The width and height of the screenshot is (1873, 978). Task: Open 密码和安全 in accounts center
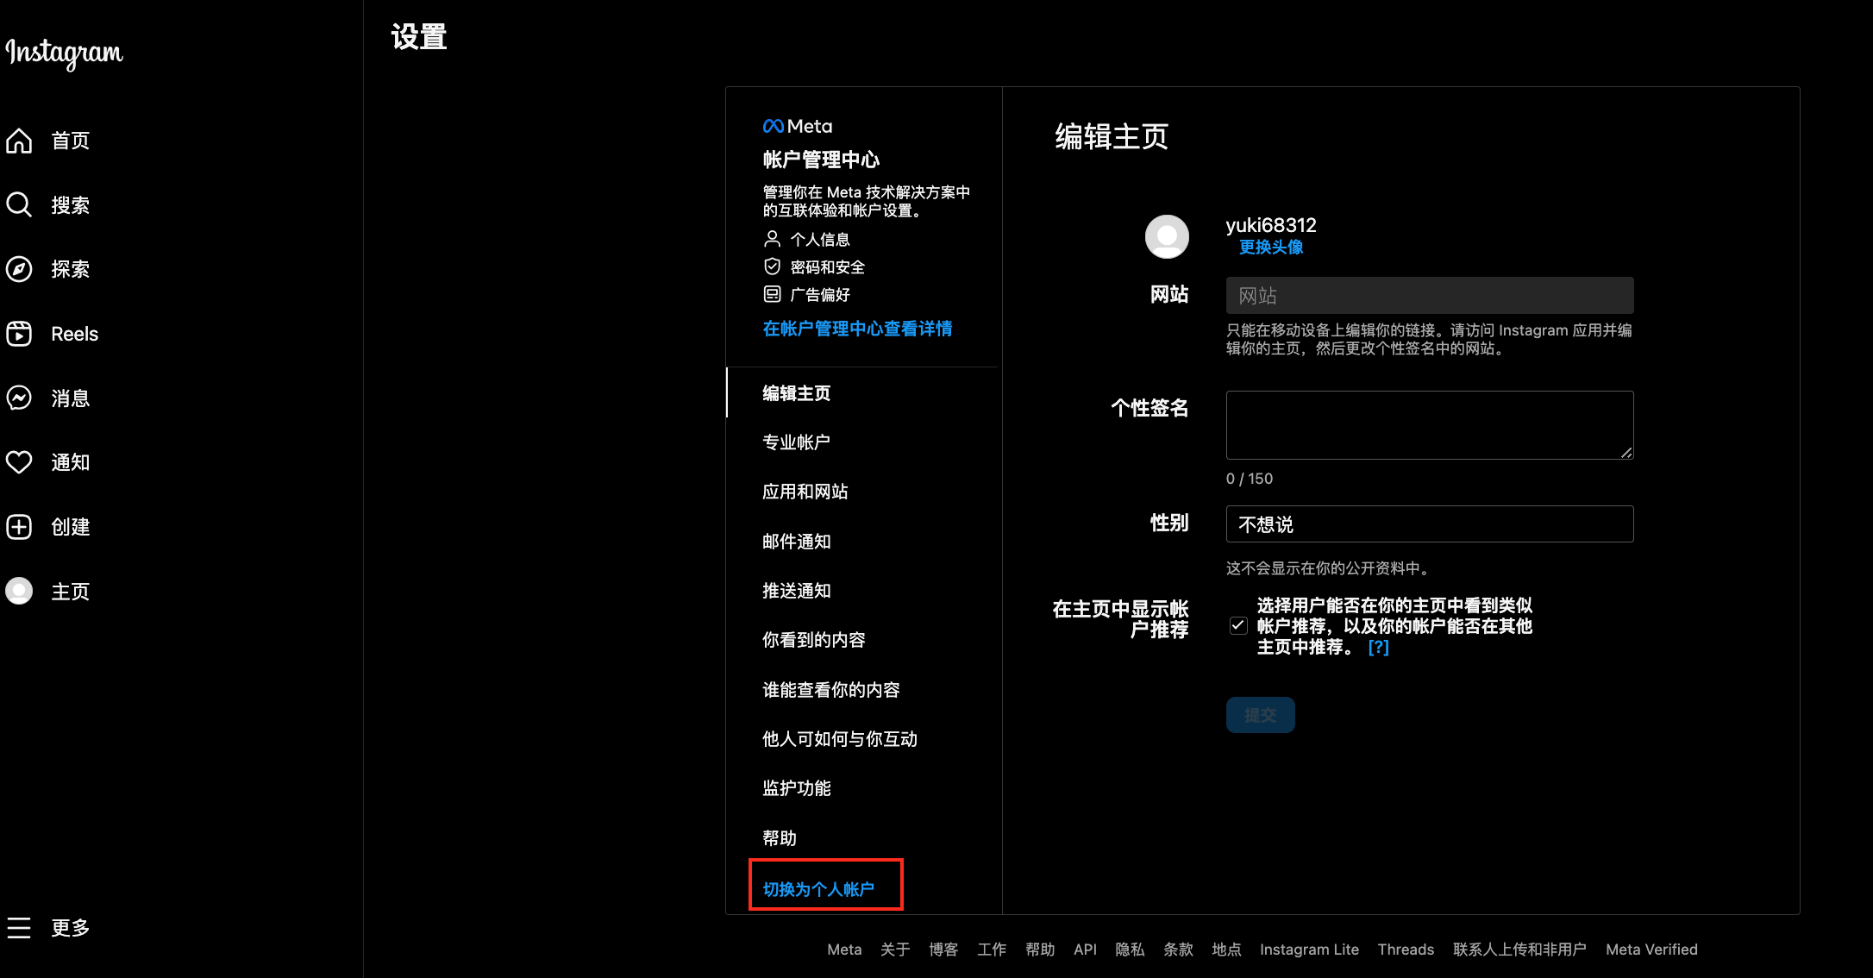click(x=827, y=267)
